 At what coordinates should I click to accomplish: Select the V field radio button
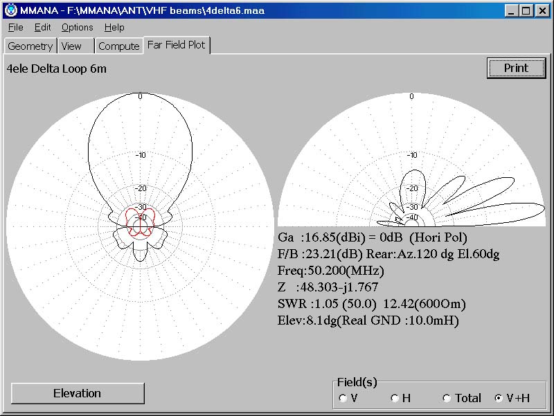click(343, 398)
